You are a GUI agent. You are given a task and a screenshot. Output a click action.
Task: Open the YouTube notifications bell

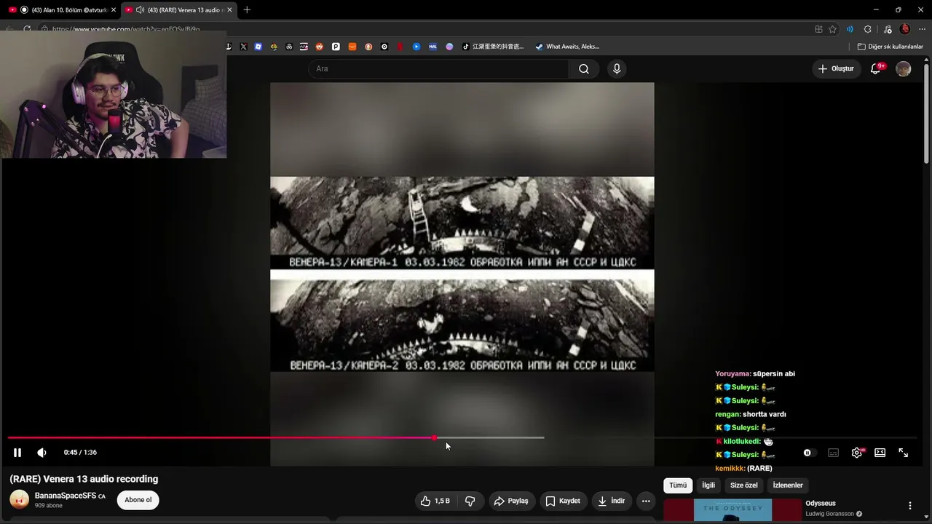click(x=877, y=68)
